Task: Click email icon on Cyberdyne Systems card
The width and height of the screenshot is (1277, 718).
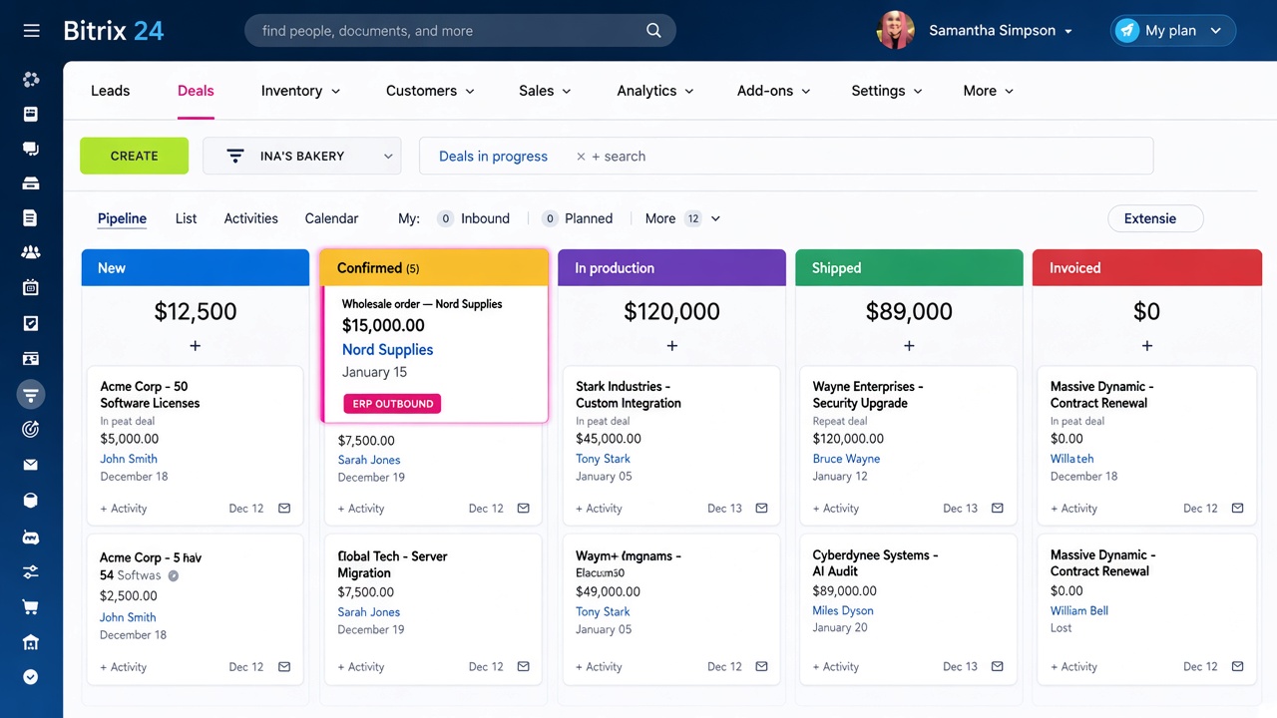Action: click(x=997, y=667)
